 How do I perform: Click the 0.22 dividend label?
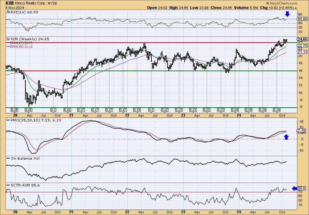tap(165, 110)
